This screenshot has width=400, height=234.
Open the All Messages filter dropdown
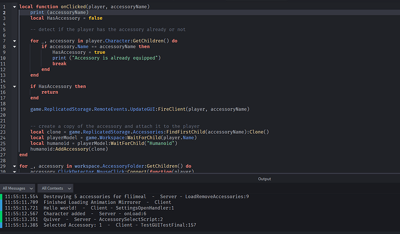coord(17,188)
